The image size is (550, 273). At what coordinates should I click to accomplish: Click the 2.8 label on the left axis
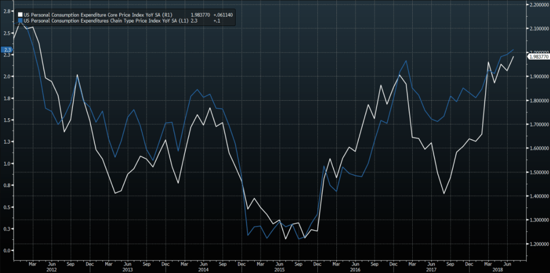pyautogui.click(x=6, y=11)
